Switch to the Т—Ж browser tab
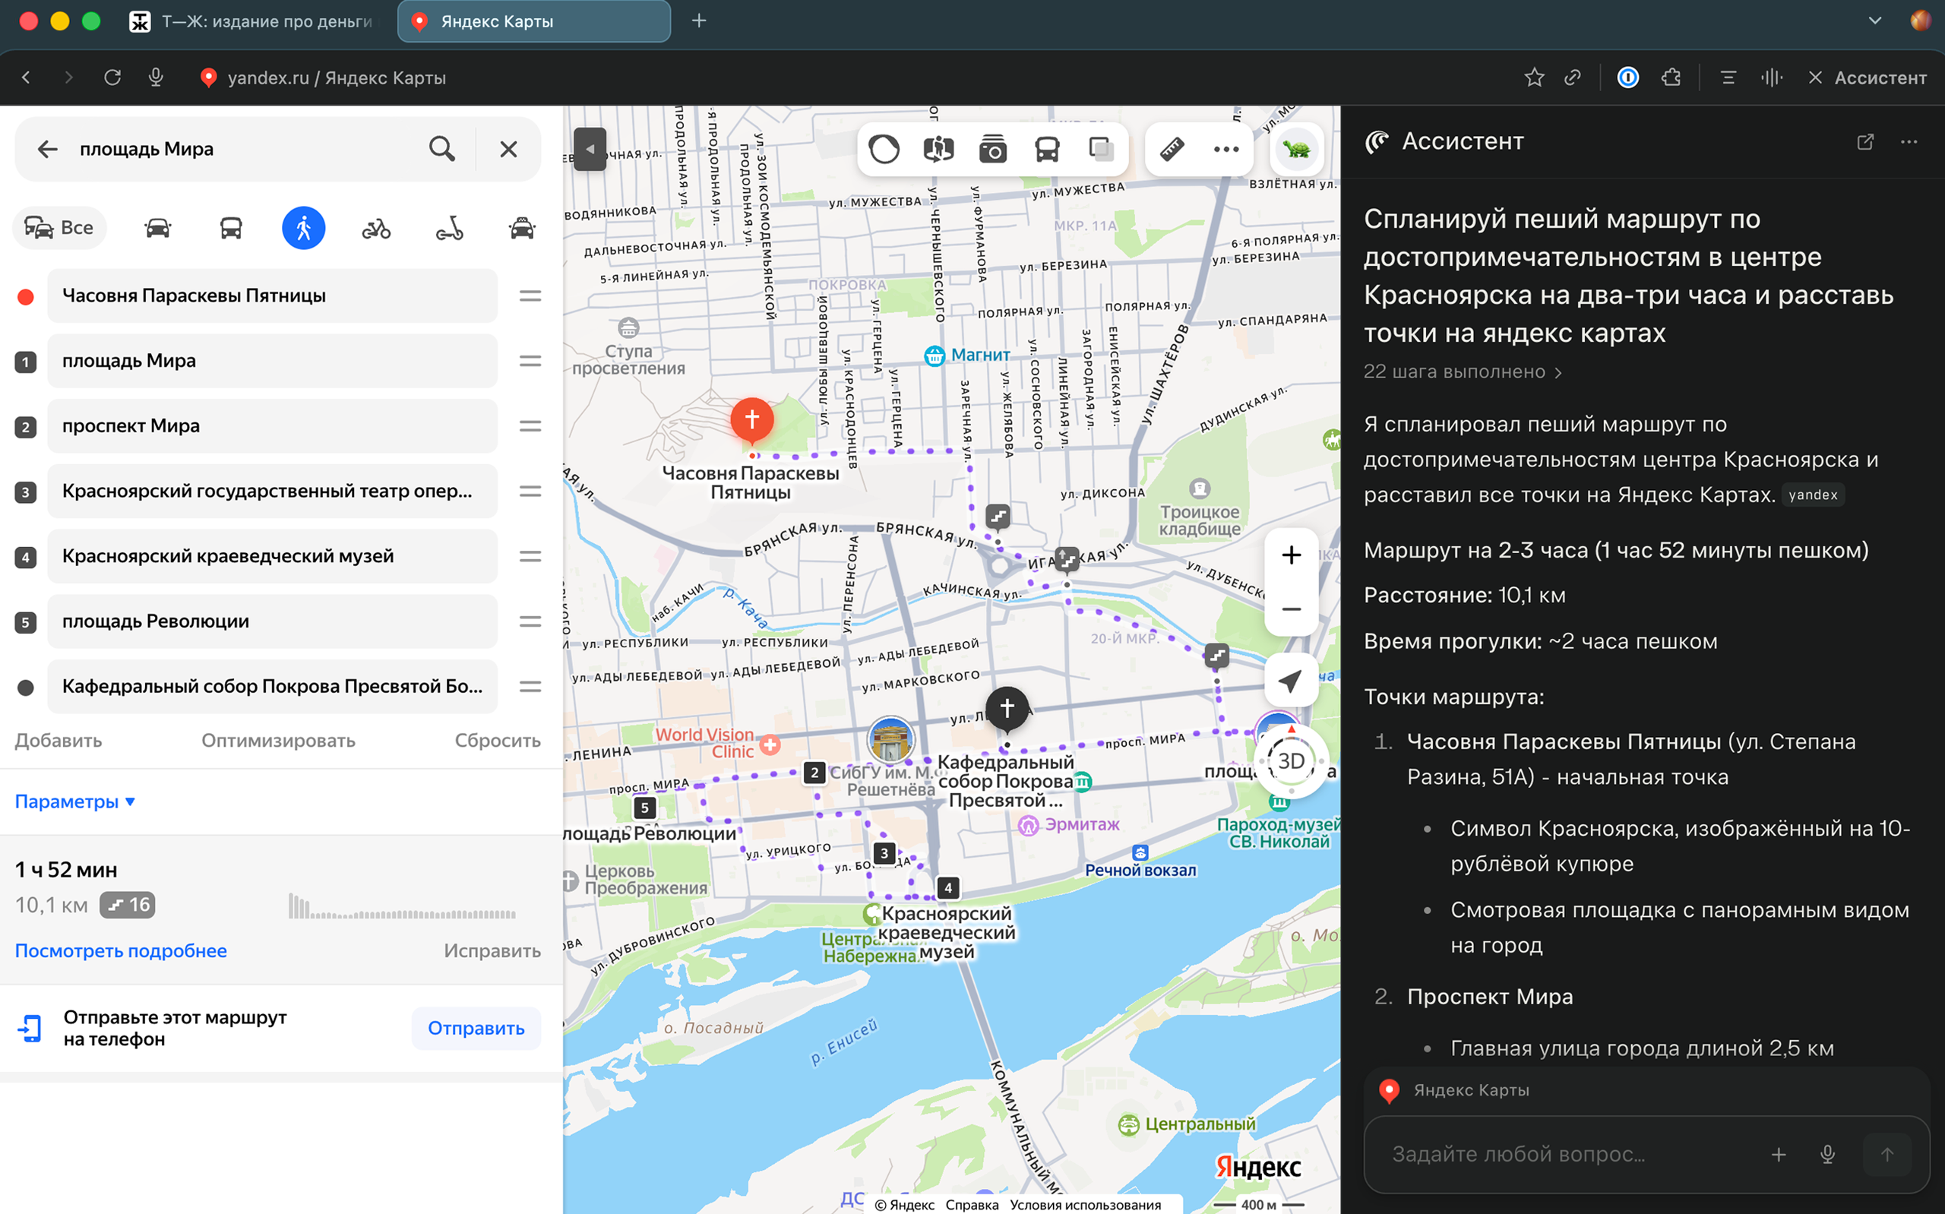This screenshot has height=1214, width=1945. click(x=253, y=22)
